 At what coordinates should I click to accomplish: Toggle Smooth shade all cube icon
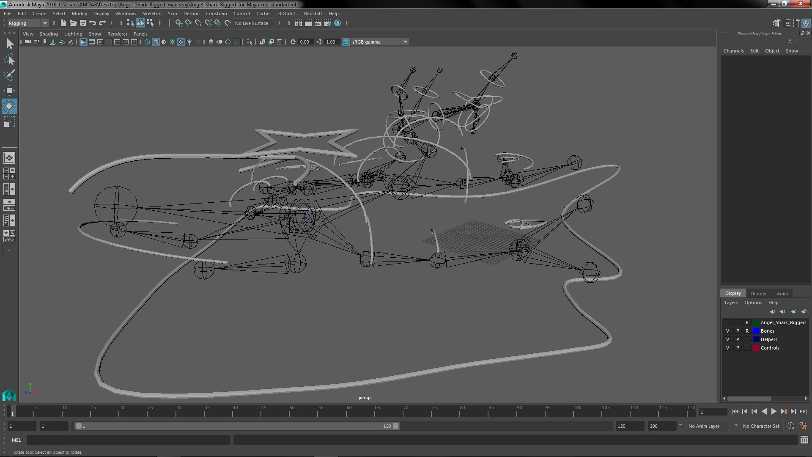pos(156,42)
